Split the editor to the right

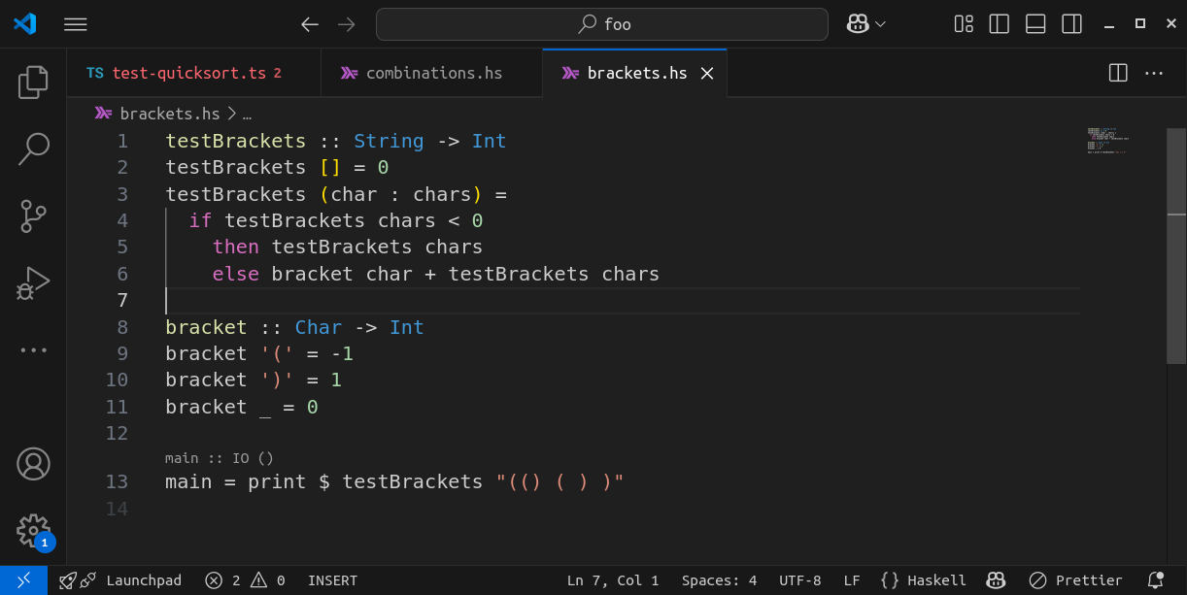click(x=1118, y=73)
